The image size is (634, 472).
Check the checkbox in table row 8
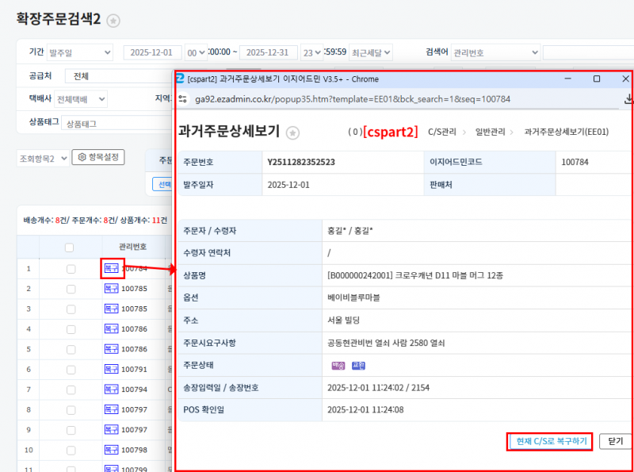tap(71, 409)
